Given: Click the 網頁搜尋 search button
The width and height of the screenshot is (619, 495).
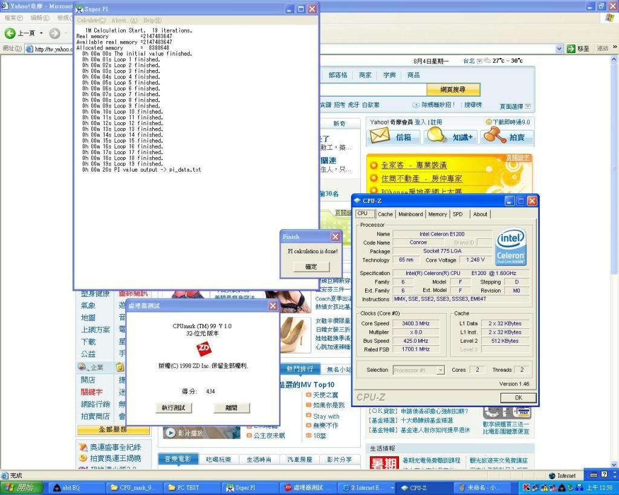Looking at the screenshot, I should [x=453, y=89].
